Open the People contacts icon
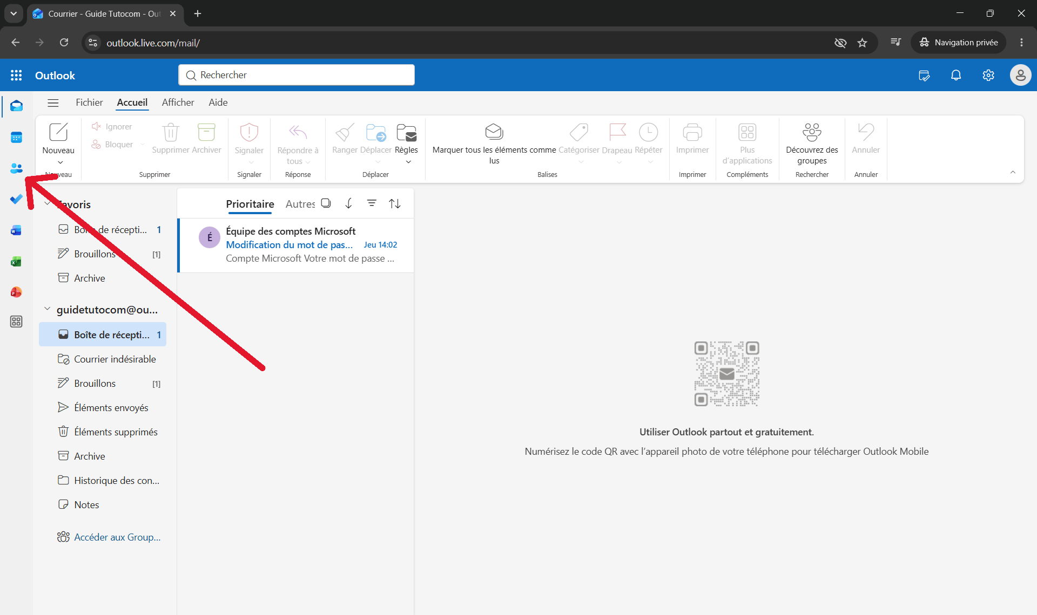Image resolution: width=1037 pixels, height=615 pixels. tap(16, 168)
